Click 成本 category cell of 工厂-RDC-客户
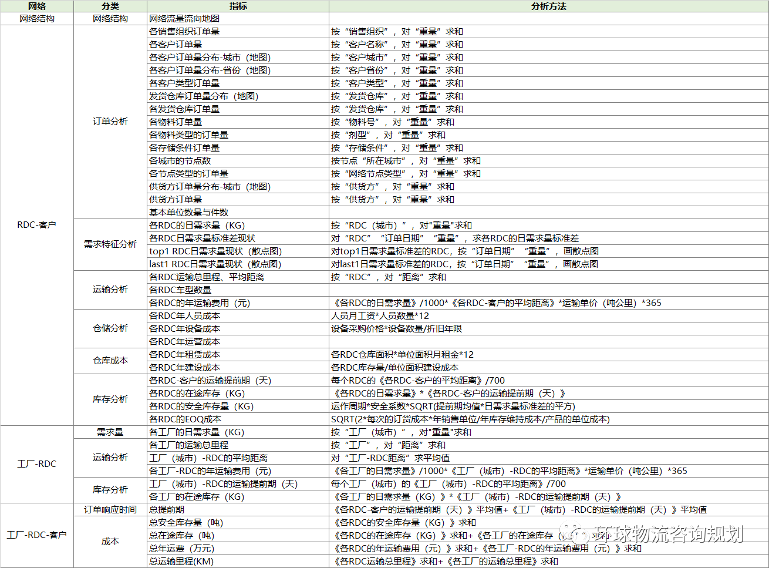Screen dimensions: 769x568 point(110,542)
